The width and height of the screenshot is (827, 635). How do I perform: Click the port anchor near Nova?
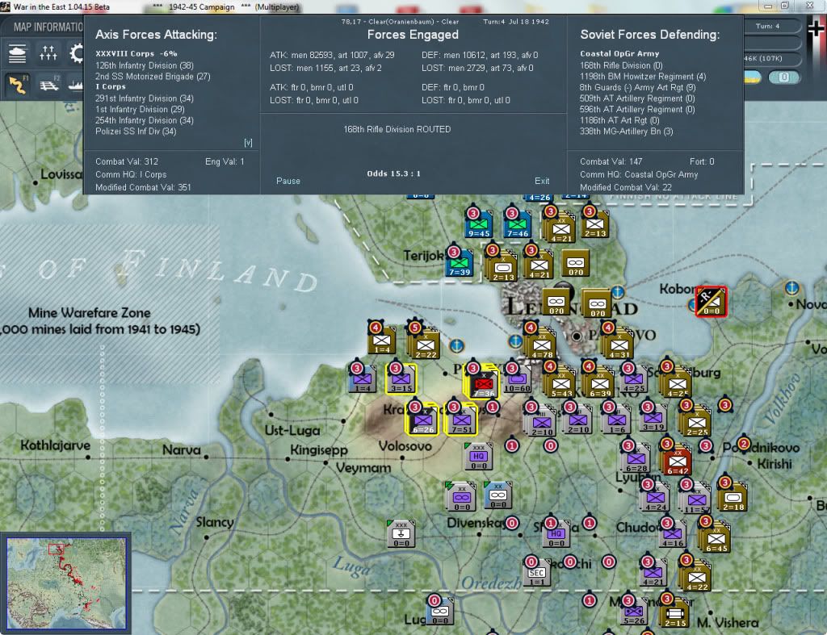[x=791, y=288]
